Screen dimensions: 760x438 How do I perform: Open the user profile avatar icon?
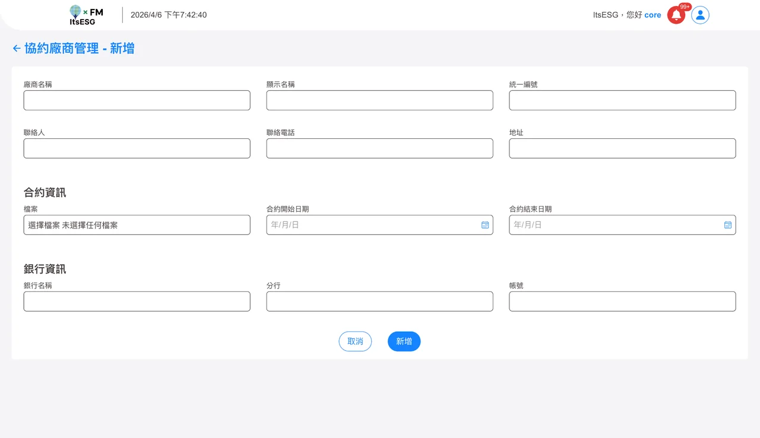[x=700, y=15]
